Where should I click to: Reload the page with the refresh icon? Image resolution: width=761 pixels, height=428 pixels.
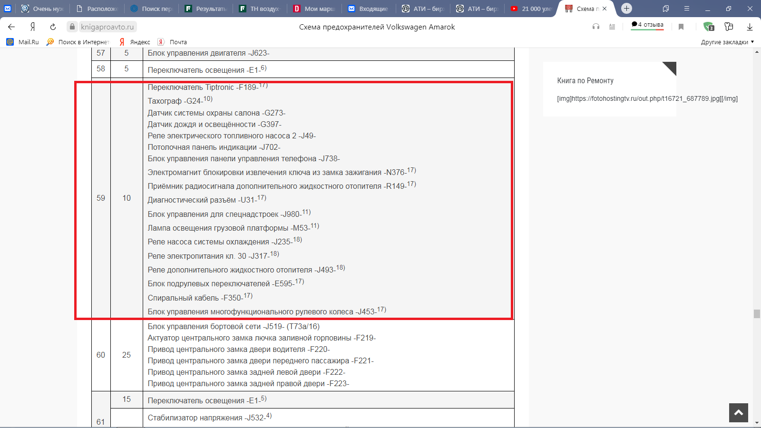(53, 27)
